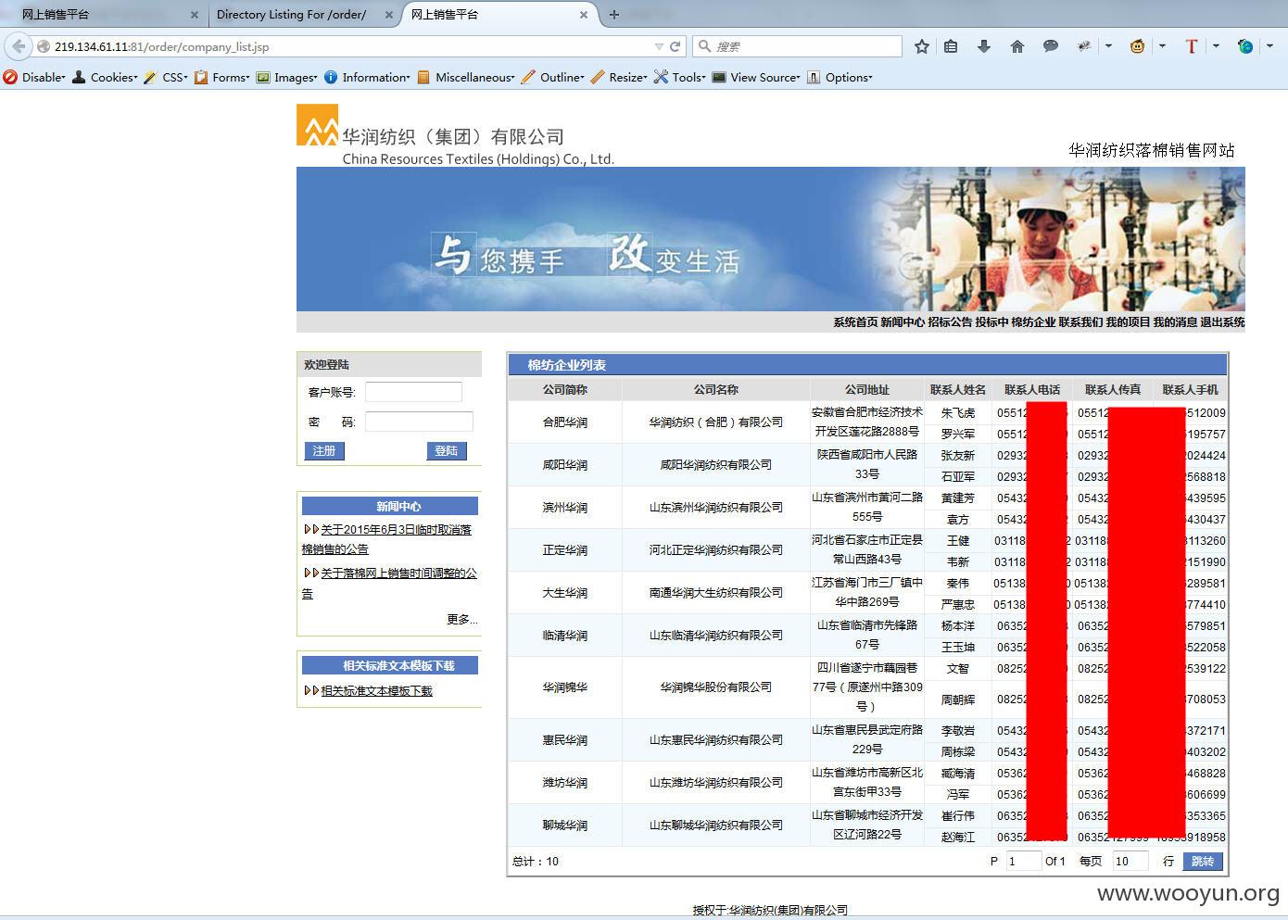Open the Outline developer toolbar menu

pos(553,78)
